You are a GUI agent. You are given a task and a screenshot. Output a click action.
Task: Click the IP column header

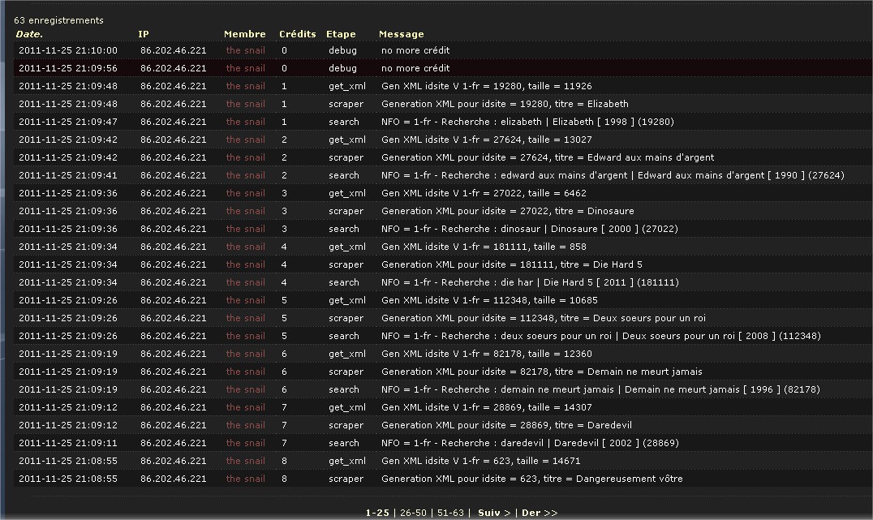(143, 34)
